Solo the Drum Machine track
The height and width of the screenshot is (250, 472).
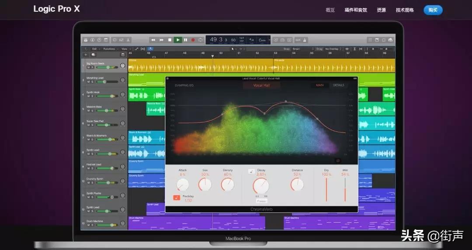click(x=92, y=225)
